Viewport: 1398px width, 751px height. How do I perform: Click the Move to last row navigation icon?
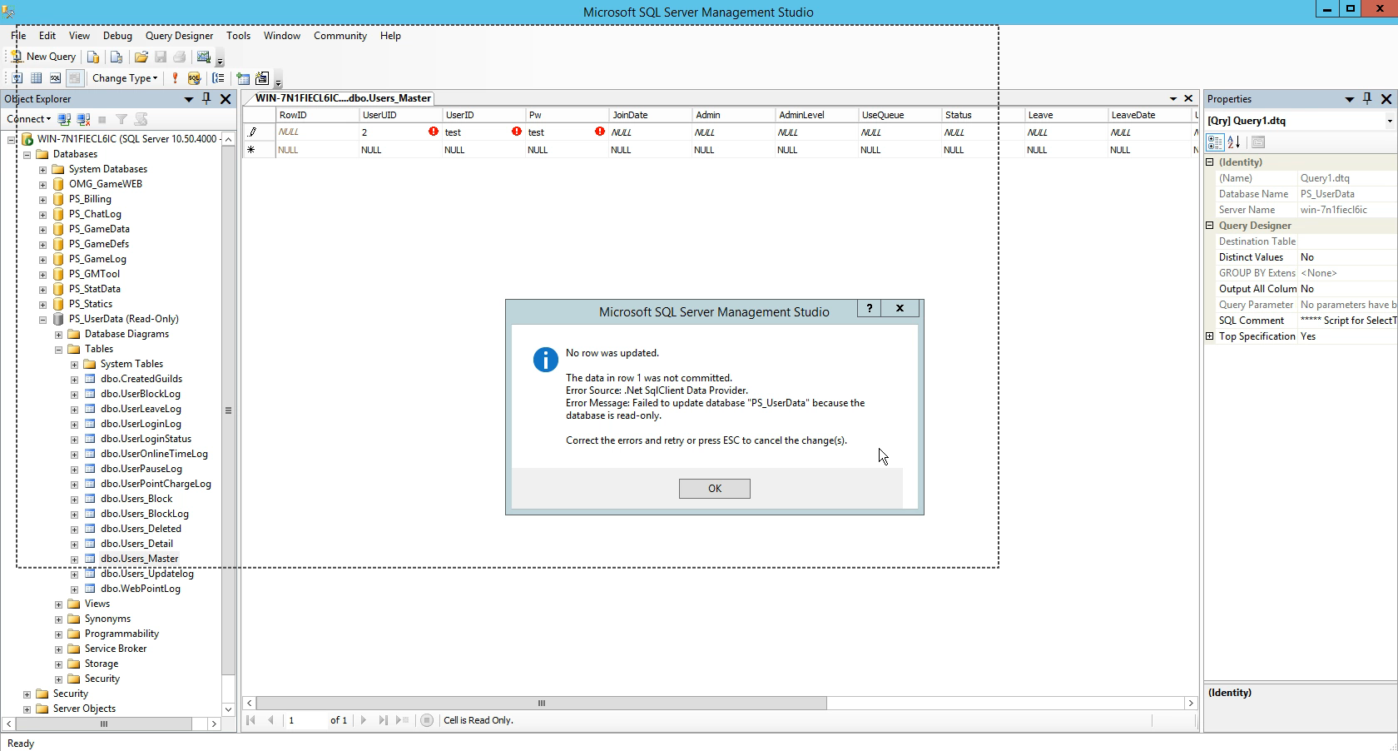tap(384, 720)
